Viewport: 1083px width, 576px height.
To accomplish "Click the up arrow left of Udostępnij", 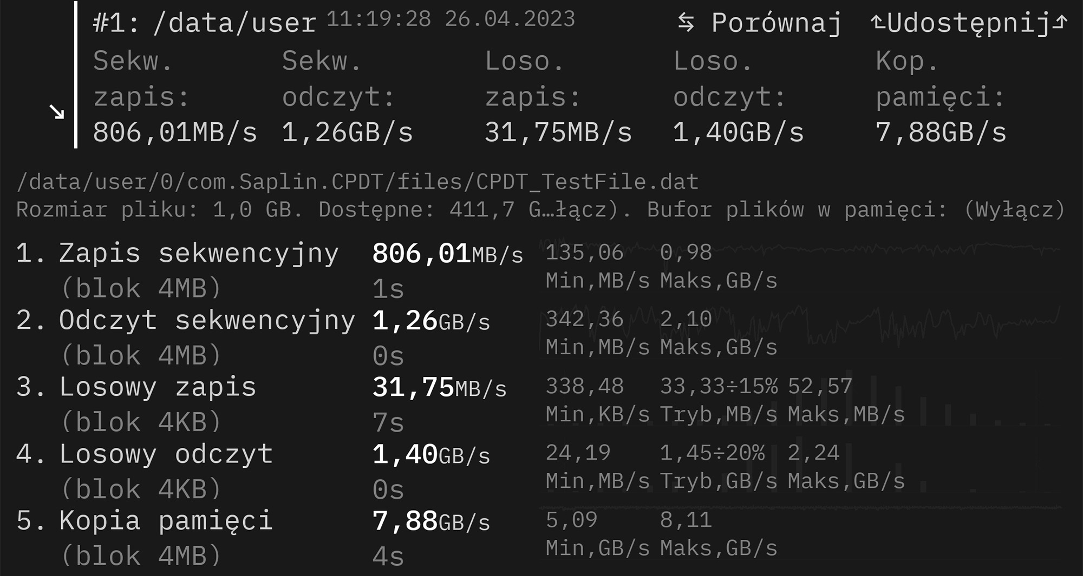I will pos(877,23).
